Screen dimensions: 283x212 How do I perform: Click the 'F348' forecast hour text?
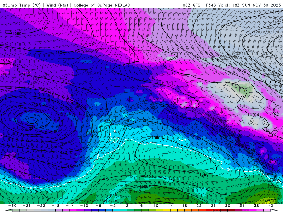pos(211,5)
